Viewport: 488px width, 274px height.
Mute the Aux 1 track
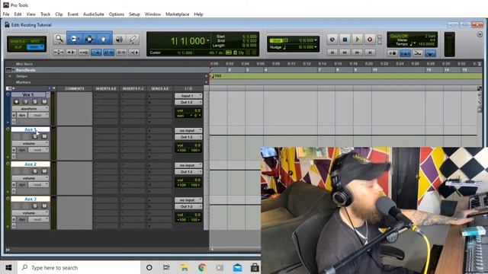point(44,136)
